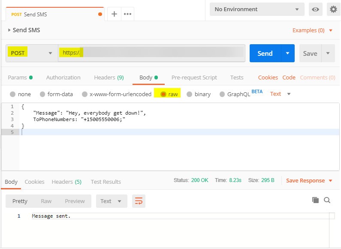The width and height of the screenshot is (341, 249).
Task: Click the 295 B size value
Action: pos(268,180)
